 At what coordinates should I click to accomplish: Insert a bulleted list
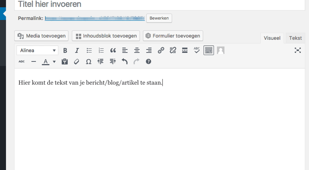click(89, 51)
